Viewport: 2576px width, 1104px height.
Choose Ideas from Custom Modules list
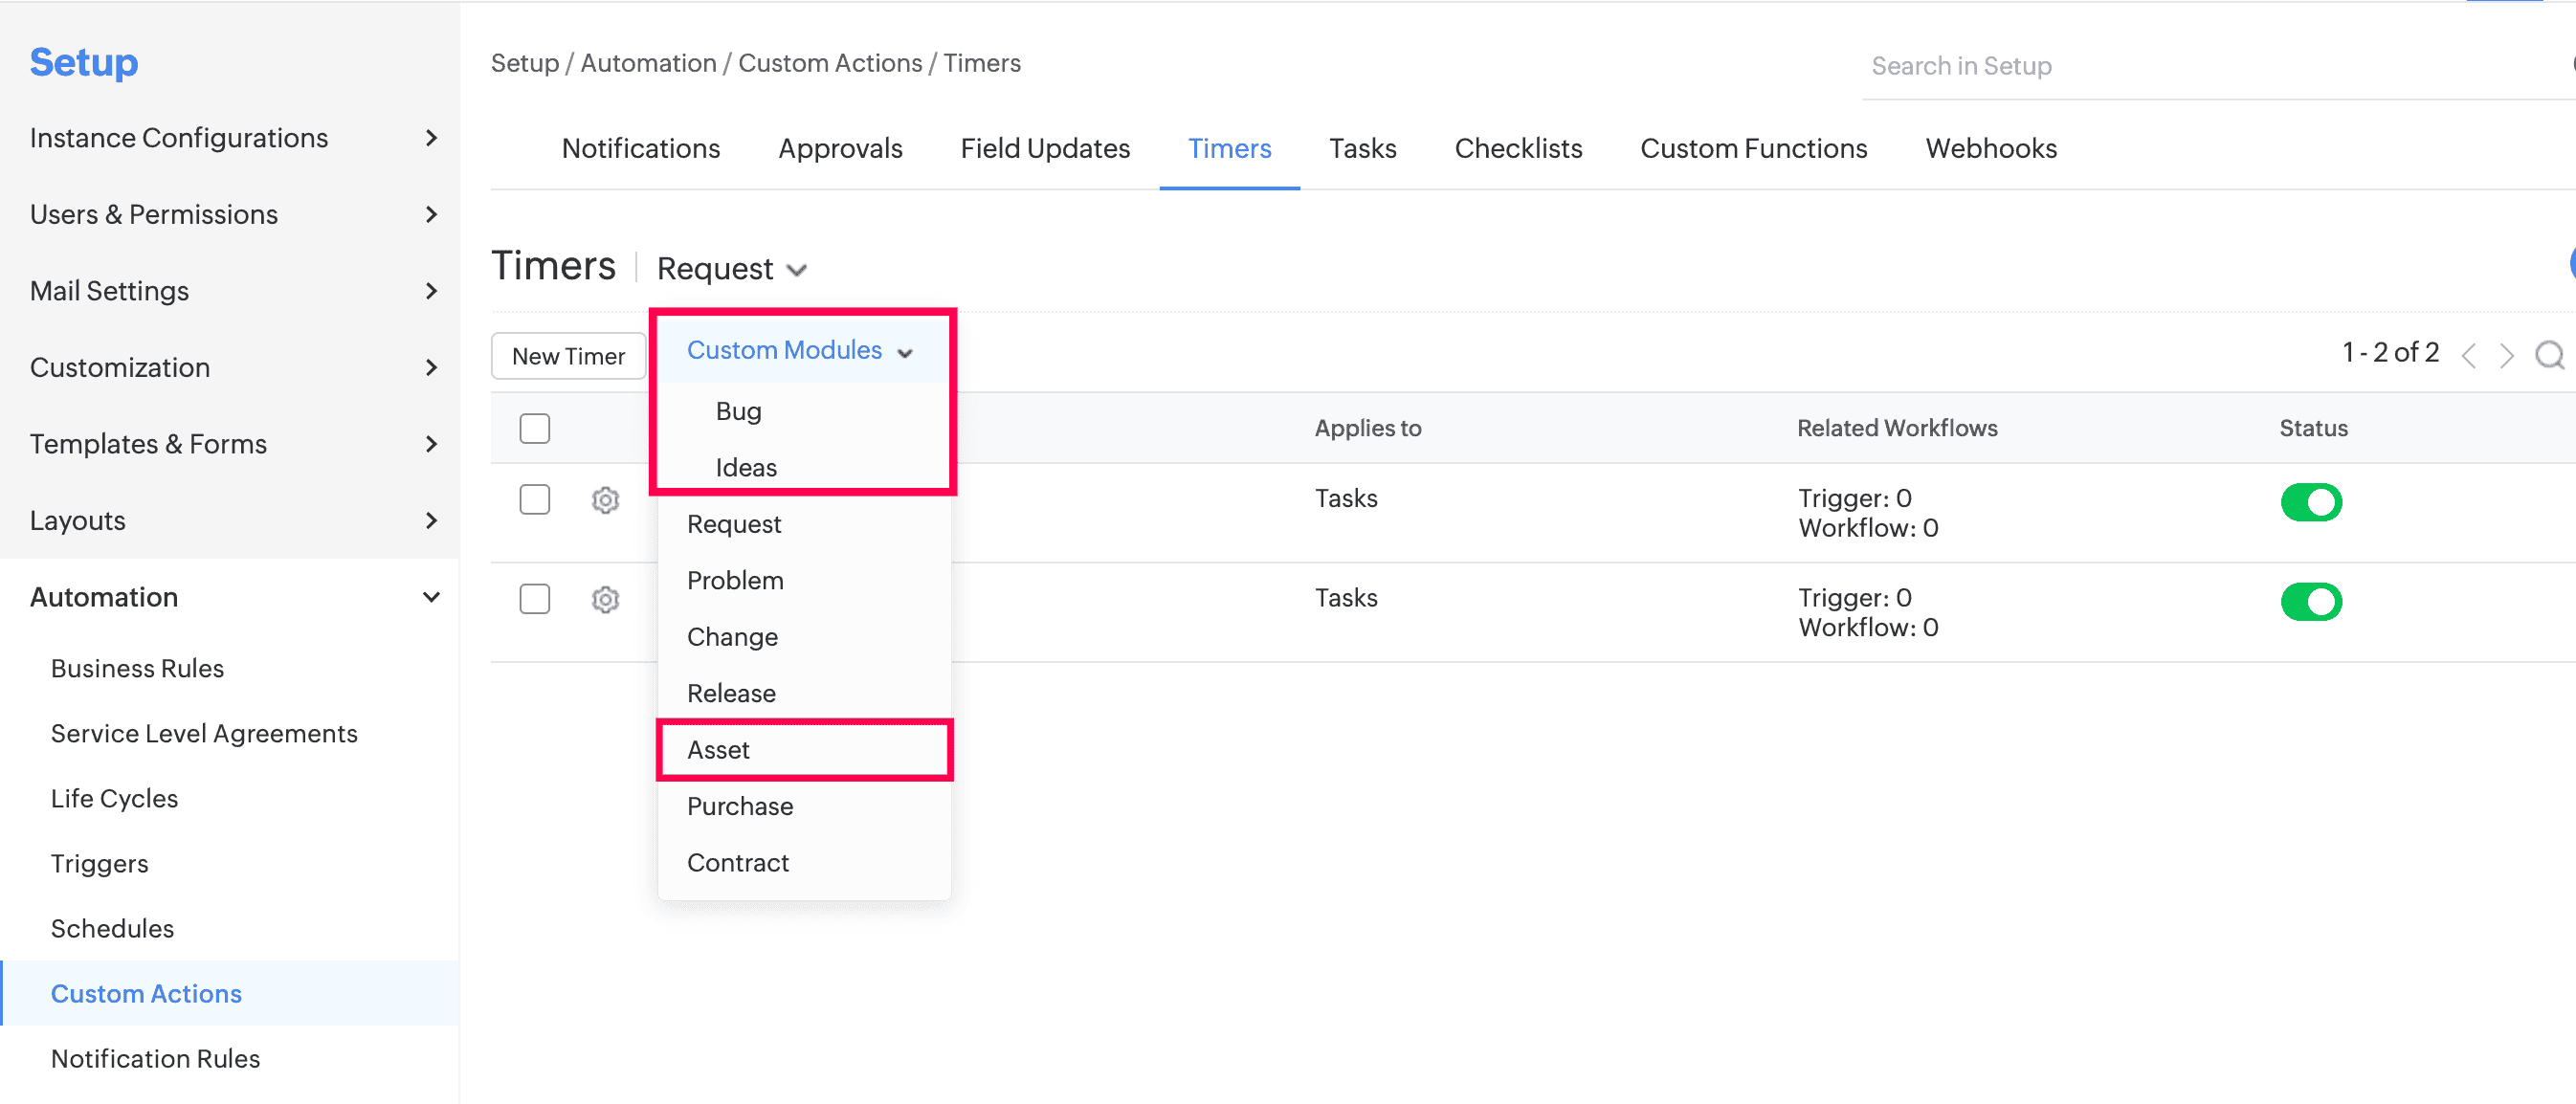[804, 468]
